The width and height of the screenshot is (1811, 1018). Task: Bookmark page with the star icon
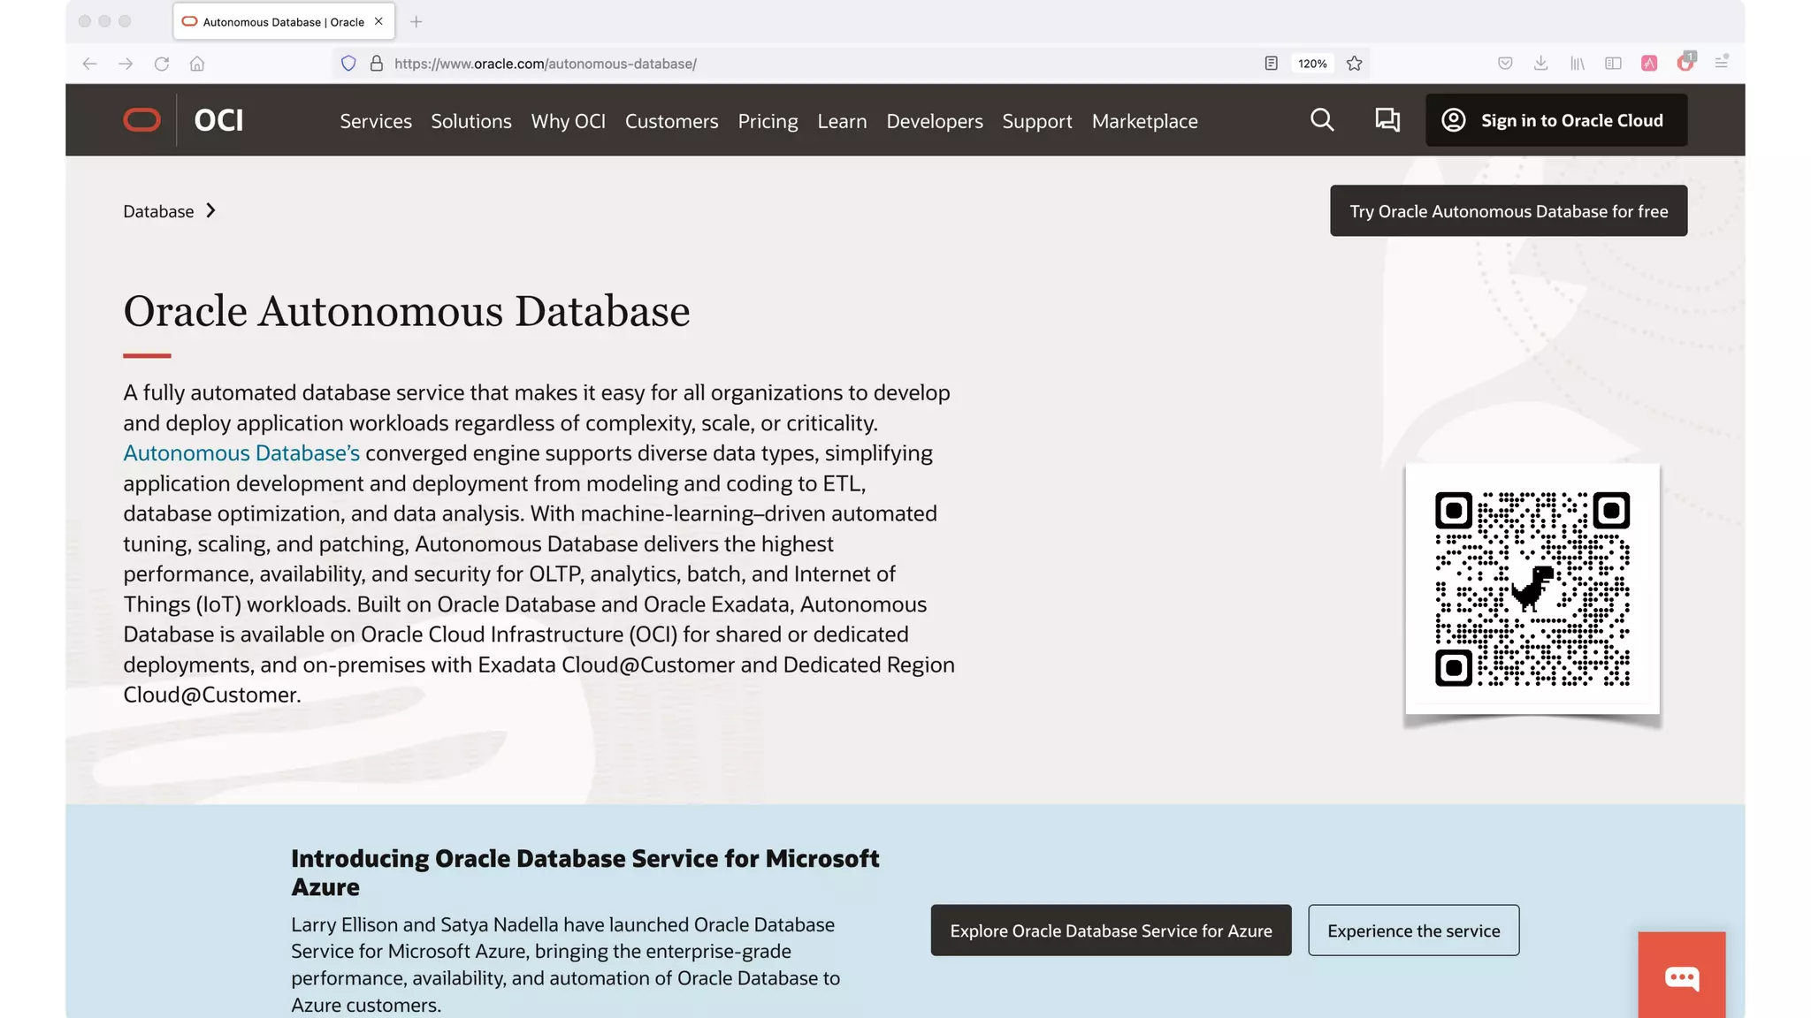point(1354,64)
